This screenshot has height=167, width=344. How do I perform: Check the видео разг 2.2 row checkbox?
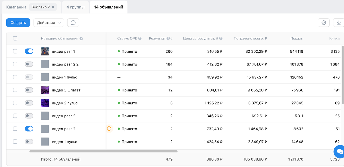tap(15, 64)
